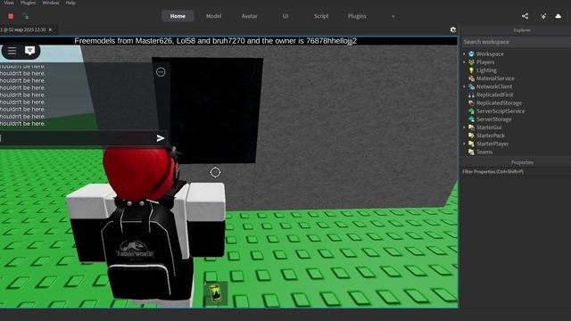Open the extra tabs dropdown arrow
The height and width of the screenshot is (321, 571).
coord(393,16)
